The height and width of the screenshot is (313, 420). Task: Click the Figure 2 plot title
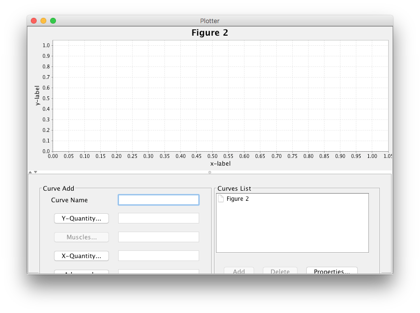pos(209,33)
